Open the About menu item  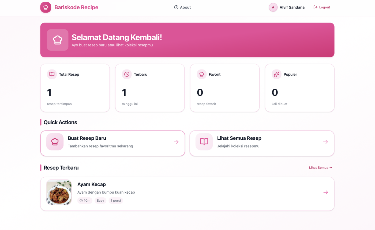185,7
